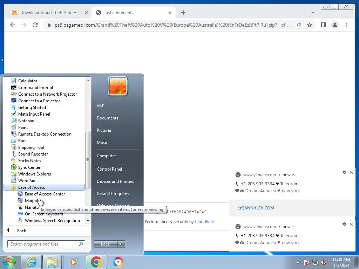Dismiss the first y2mate notification
Image resolution: width=359 pixels, height=269 pixels.
(x=351, y=172)
